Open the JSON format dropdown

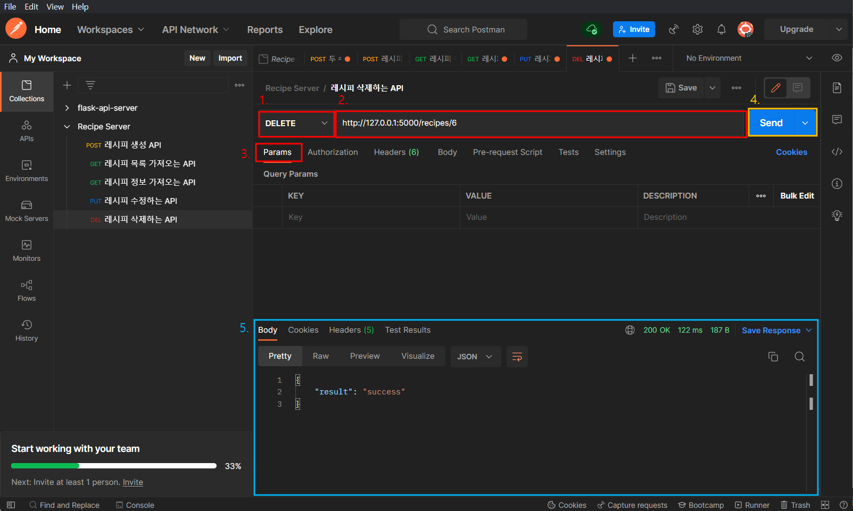[475, 357]
